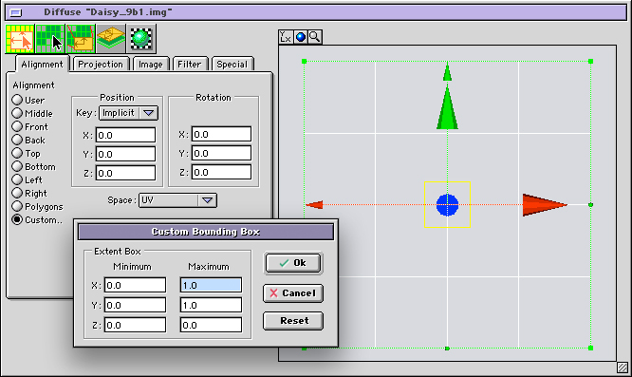
Task: Click the grid with folder overlay icon
Action: pos(81,39)
